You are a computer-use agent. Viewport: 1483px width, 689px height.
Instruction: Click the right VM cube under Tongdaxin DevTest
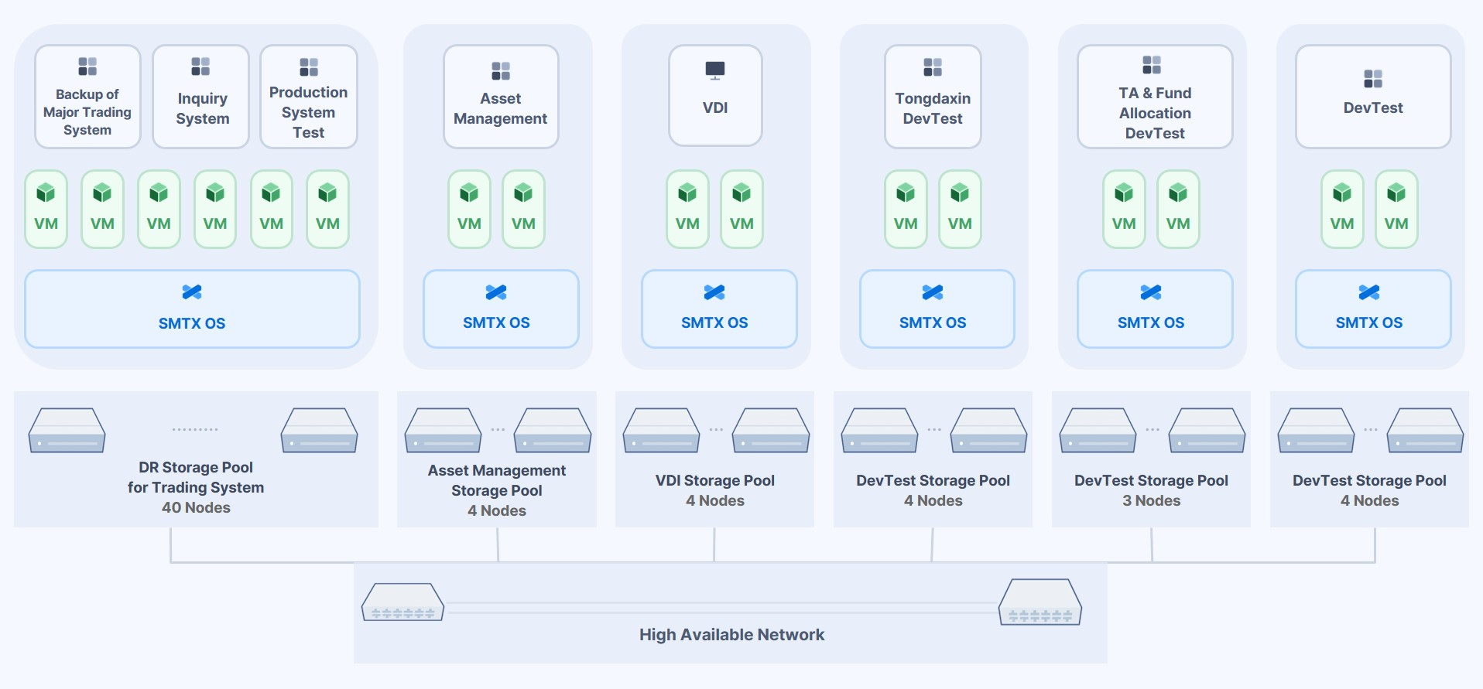point(960,193)
